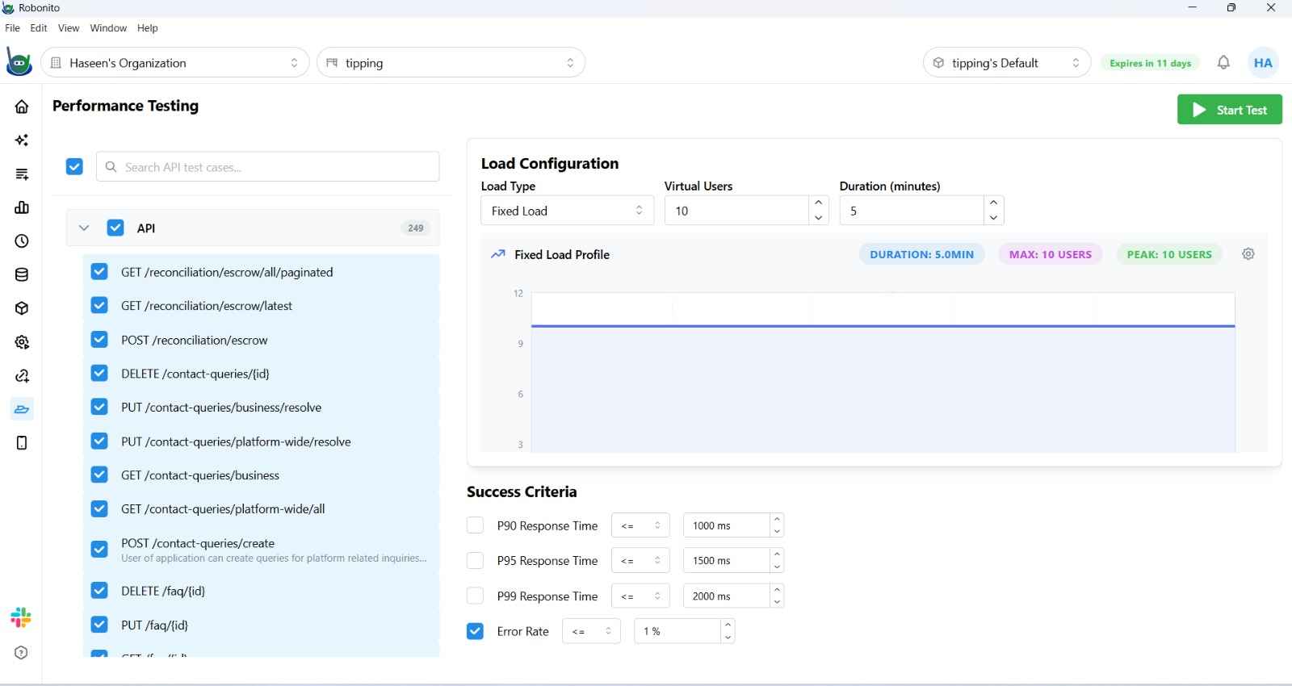Uncheck GET /contact-queries/business checkbox

point(99,475)
